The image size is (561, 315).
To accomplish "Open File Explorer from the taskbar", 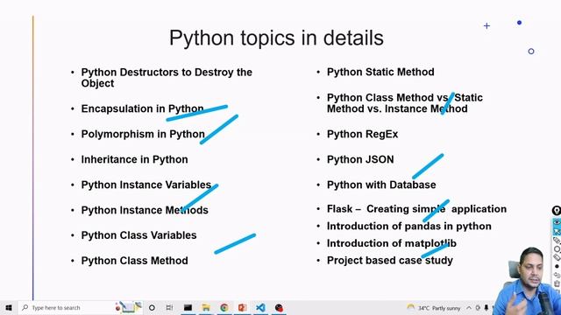I will pyautogui.click(x=206, y=307).
